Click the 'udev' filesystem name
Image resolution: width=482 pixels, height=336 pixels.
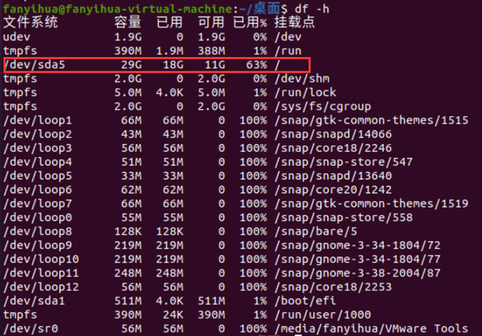coord(17,37)
